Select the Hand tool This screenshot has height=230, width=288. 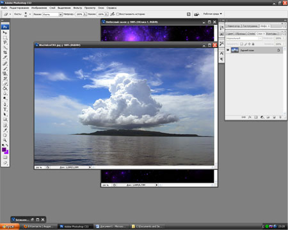pos(5,135)
